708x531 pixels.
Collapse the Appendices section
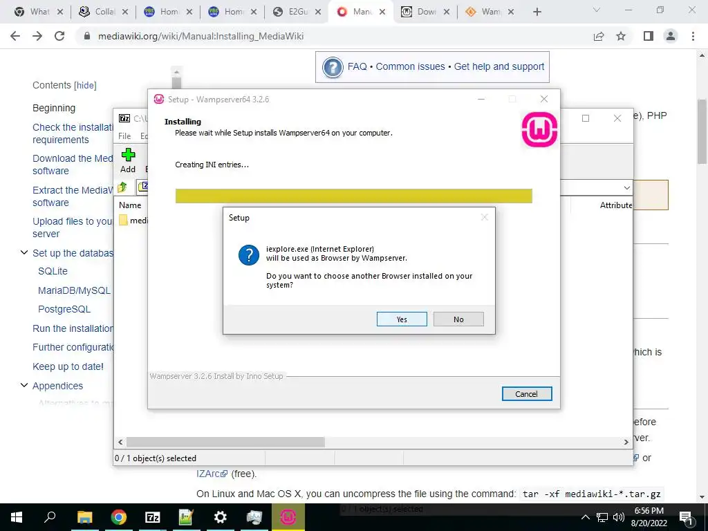coord(24,385)
